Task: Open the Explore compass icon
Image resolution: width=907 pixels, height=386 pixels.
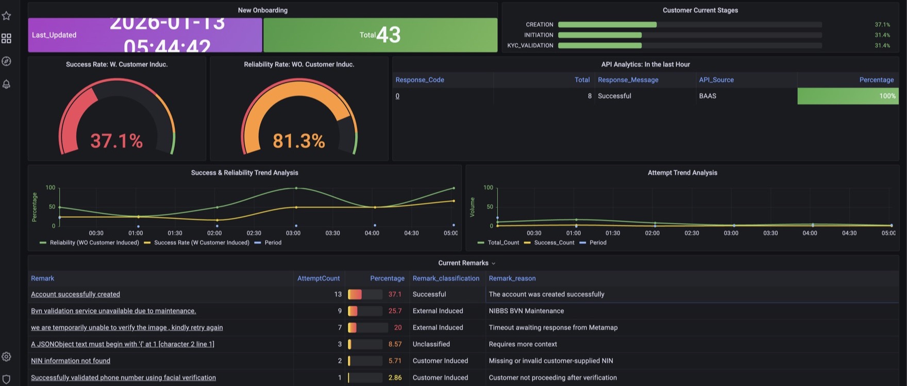Action: pyautogui.click(x=6, y=61)
